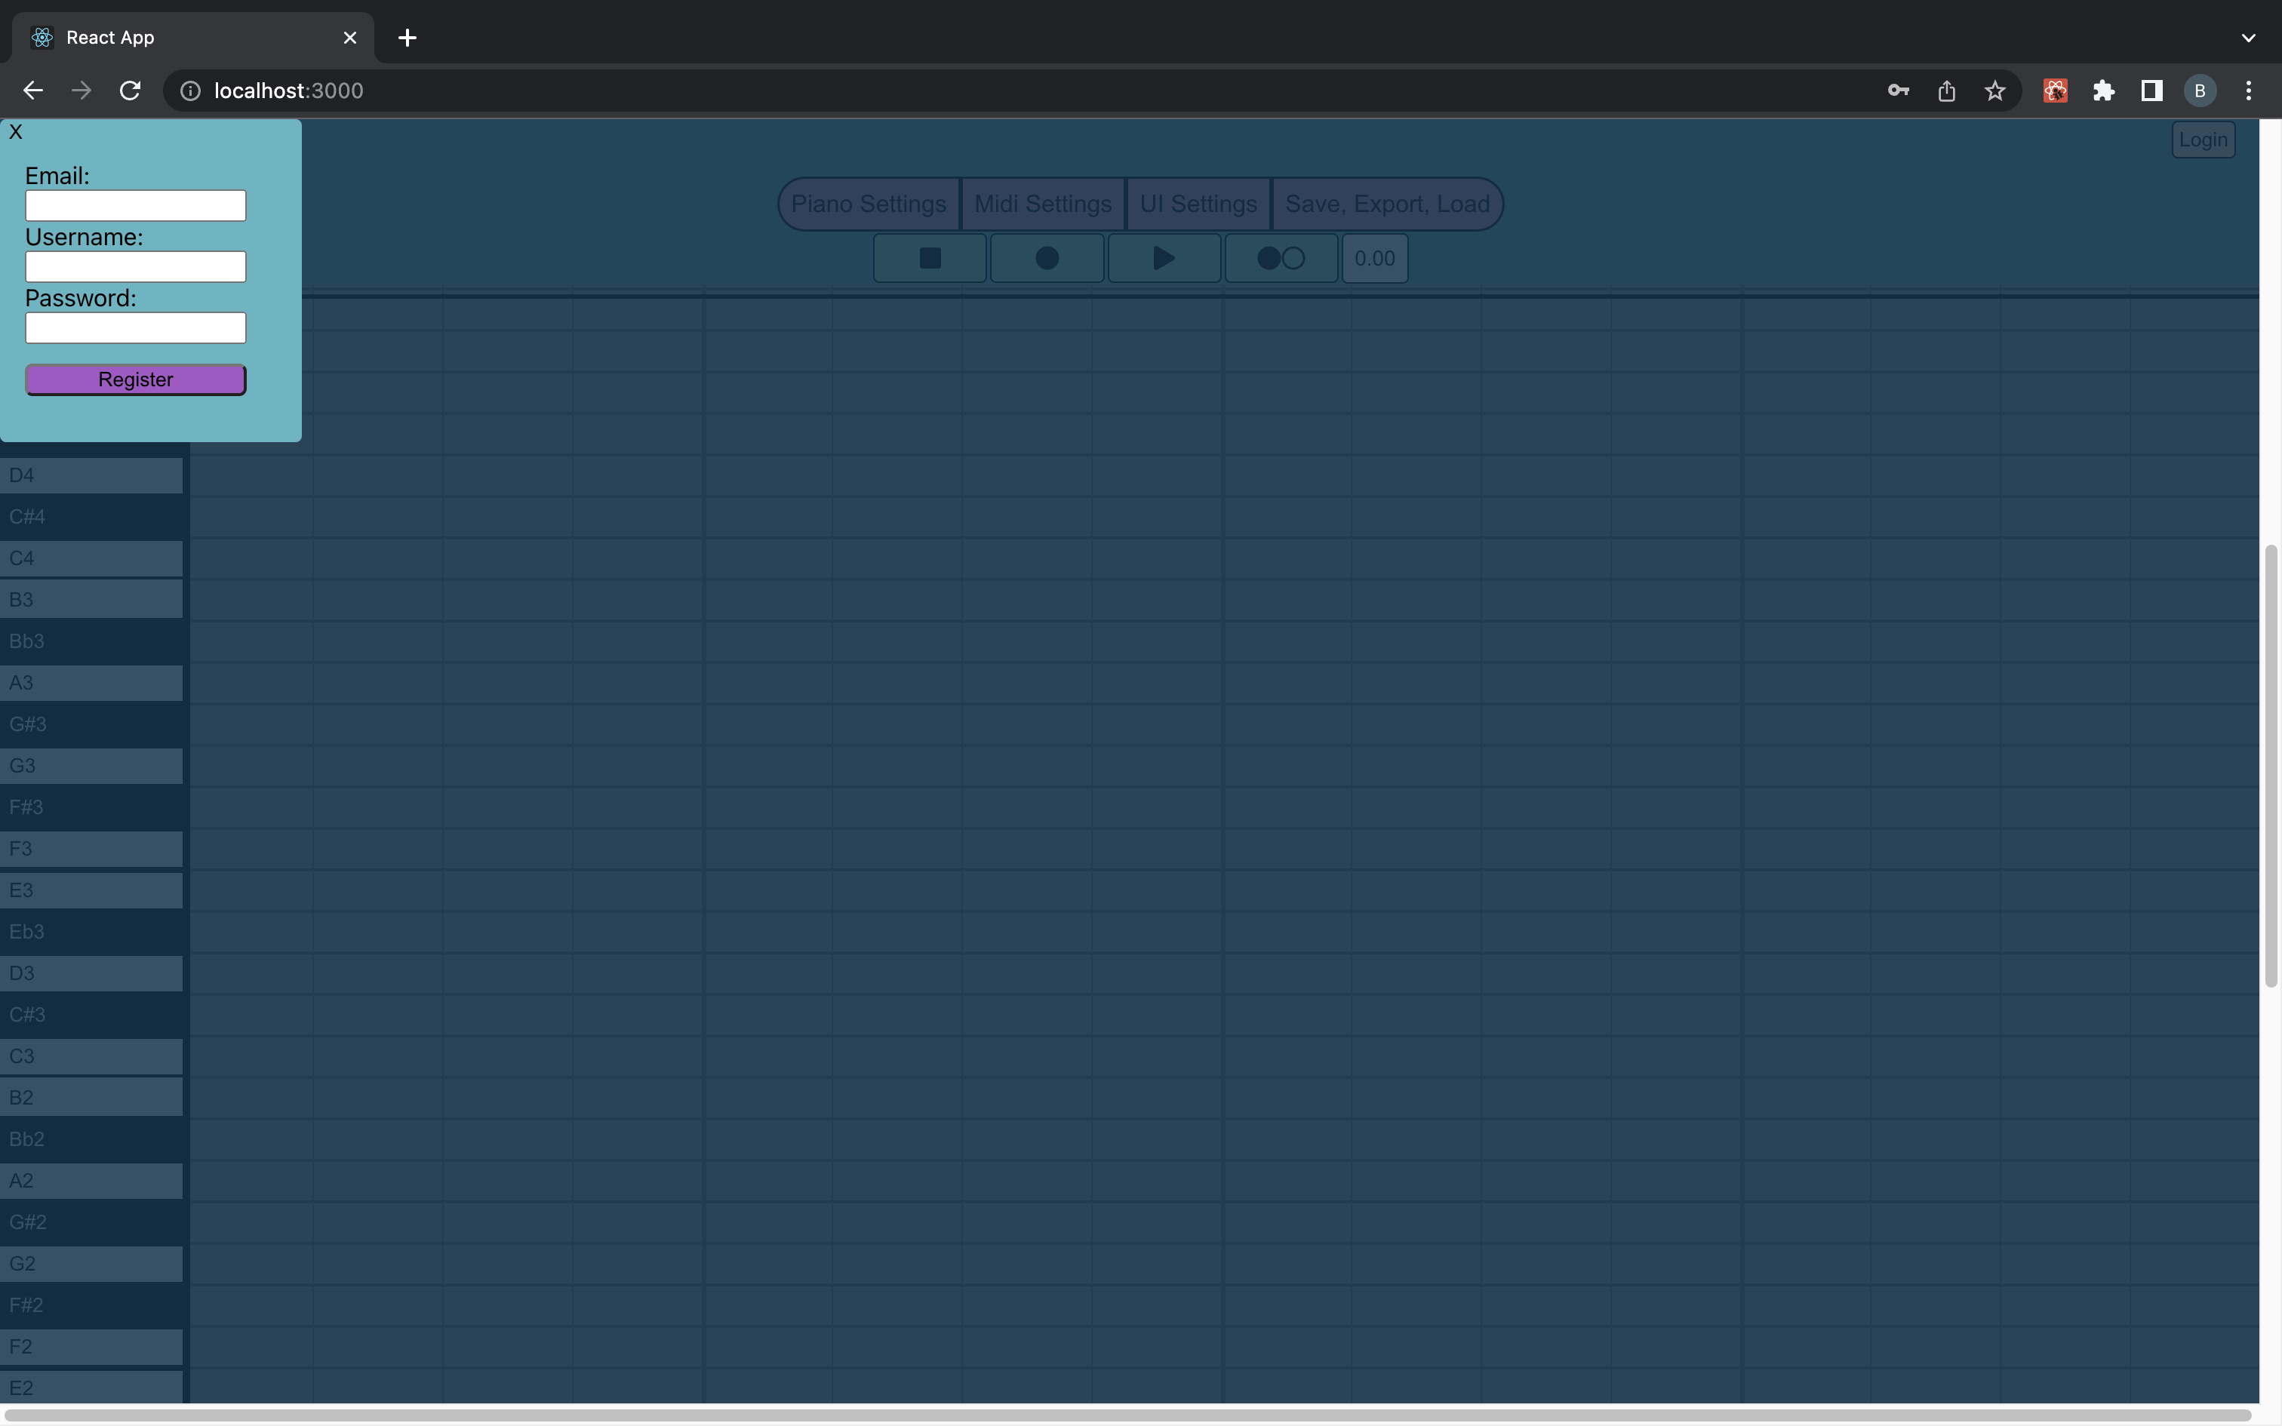
Task: Click the Register button
Action: click(135, 379)
